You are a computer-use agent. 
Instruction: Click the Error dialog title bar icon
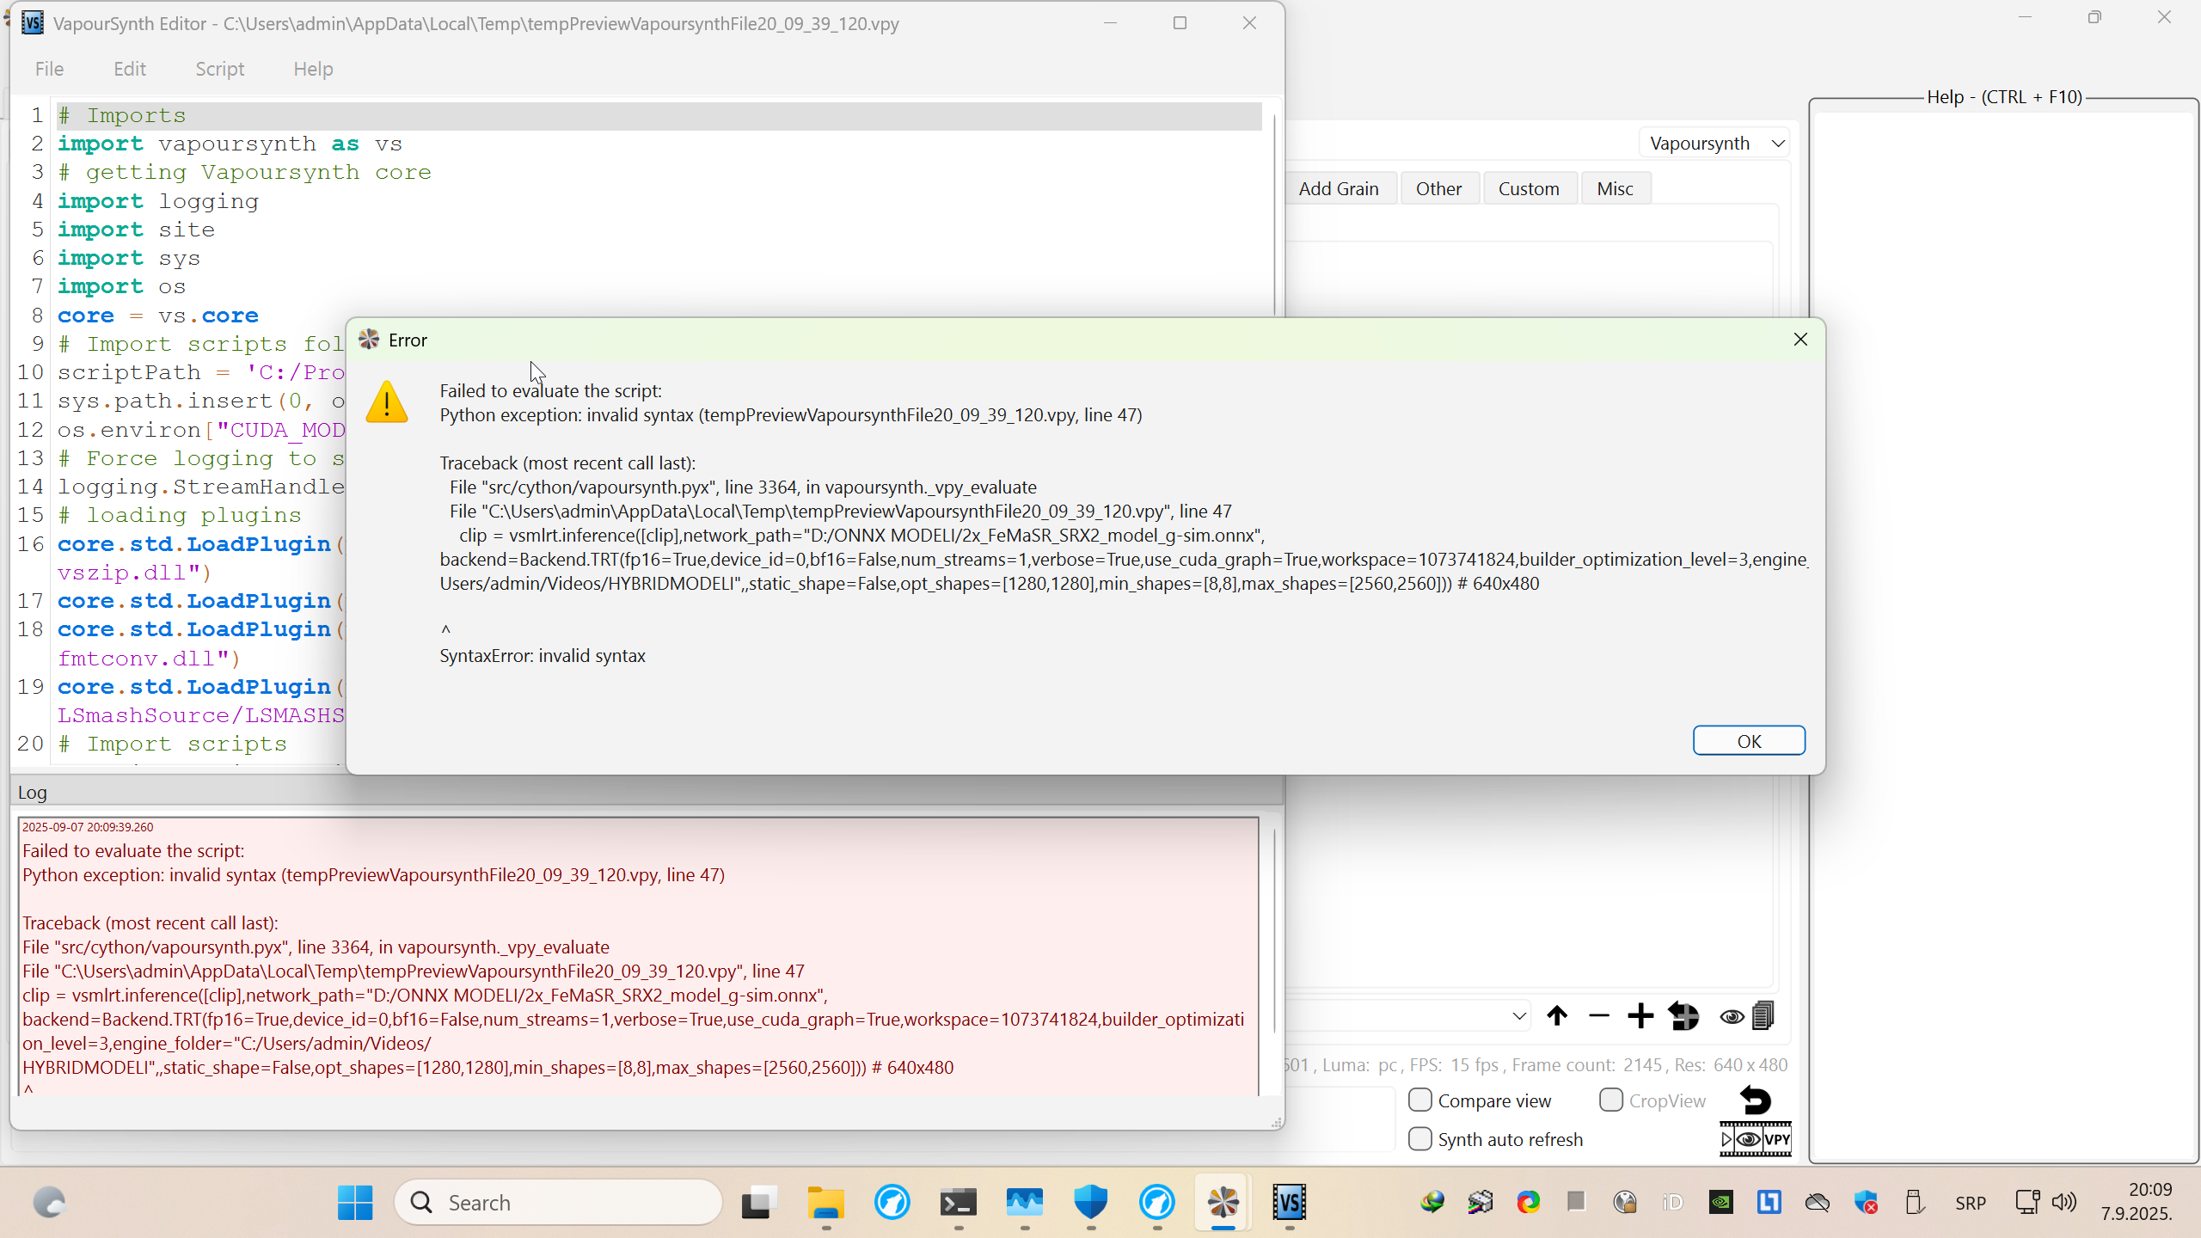[x=369, y=340]
